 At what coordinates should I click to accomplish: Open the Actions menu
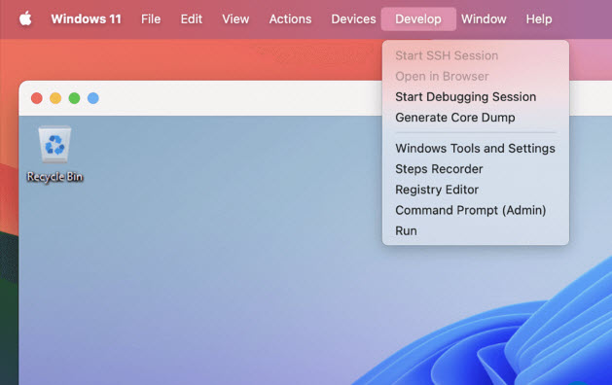pos(290,18)
